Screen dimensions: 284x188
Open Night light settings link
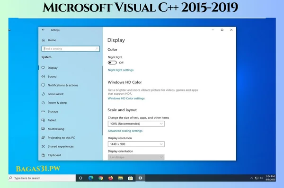click(121, 70)
